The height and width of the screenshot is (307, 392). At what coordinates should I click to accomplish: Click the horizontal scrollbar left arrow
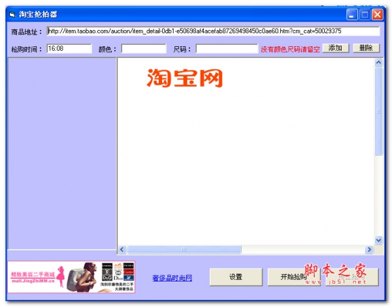pos(122,250)
